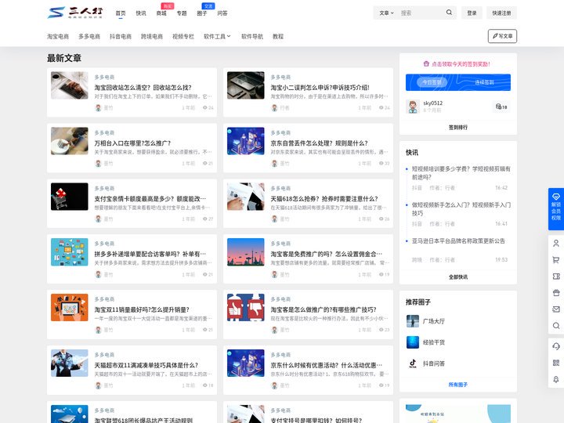Open thumbnail of 淘宝客是免费推广的吗 article
This screenshot has width=564, height=423.
(246, 251)
